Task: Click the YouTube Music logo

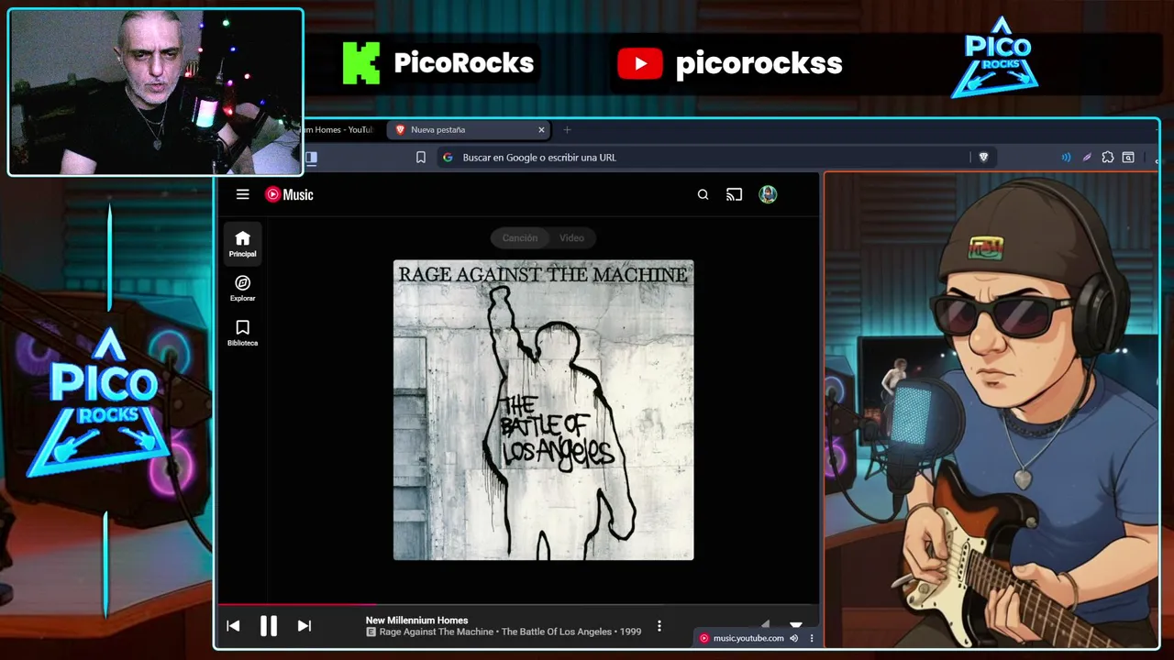Action: 289,194
